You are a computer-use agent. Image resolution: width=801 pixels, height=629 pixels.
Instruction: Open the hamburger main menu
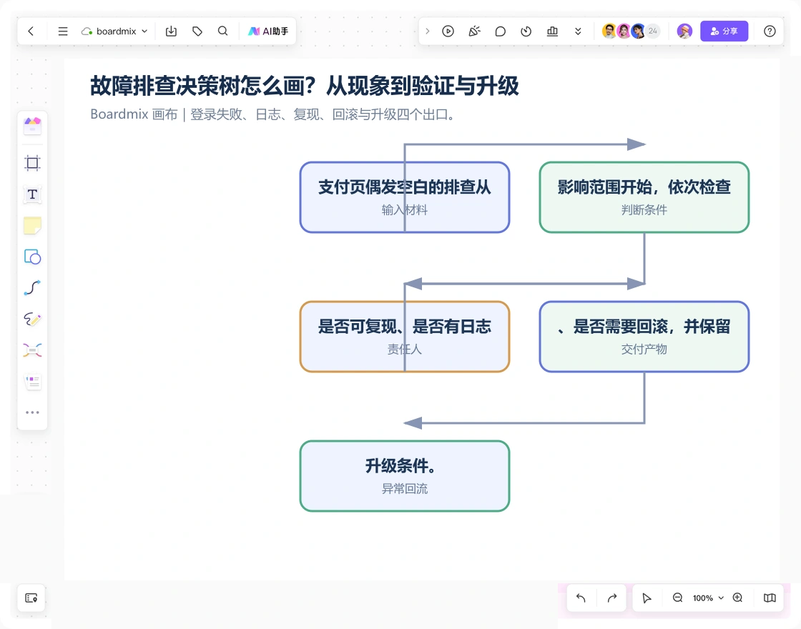pyautogui.click(x=63, y=31)
